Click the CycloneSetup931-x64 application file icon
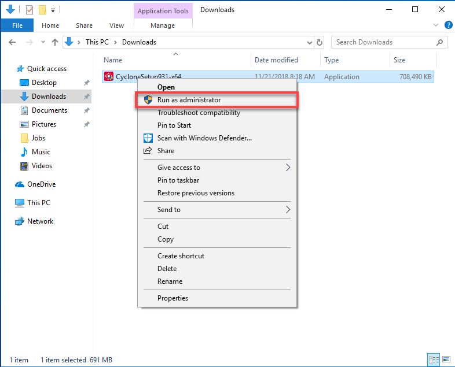455x367 pixels. point(109,77)
